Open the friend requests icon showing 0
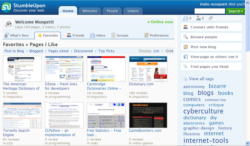250x146 pixels. coord(198,18)
